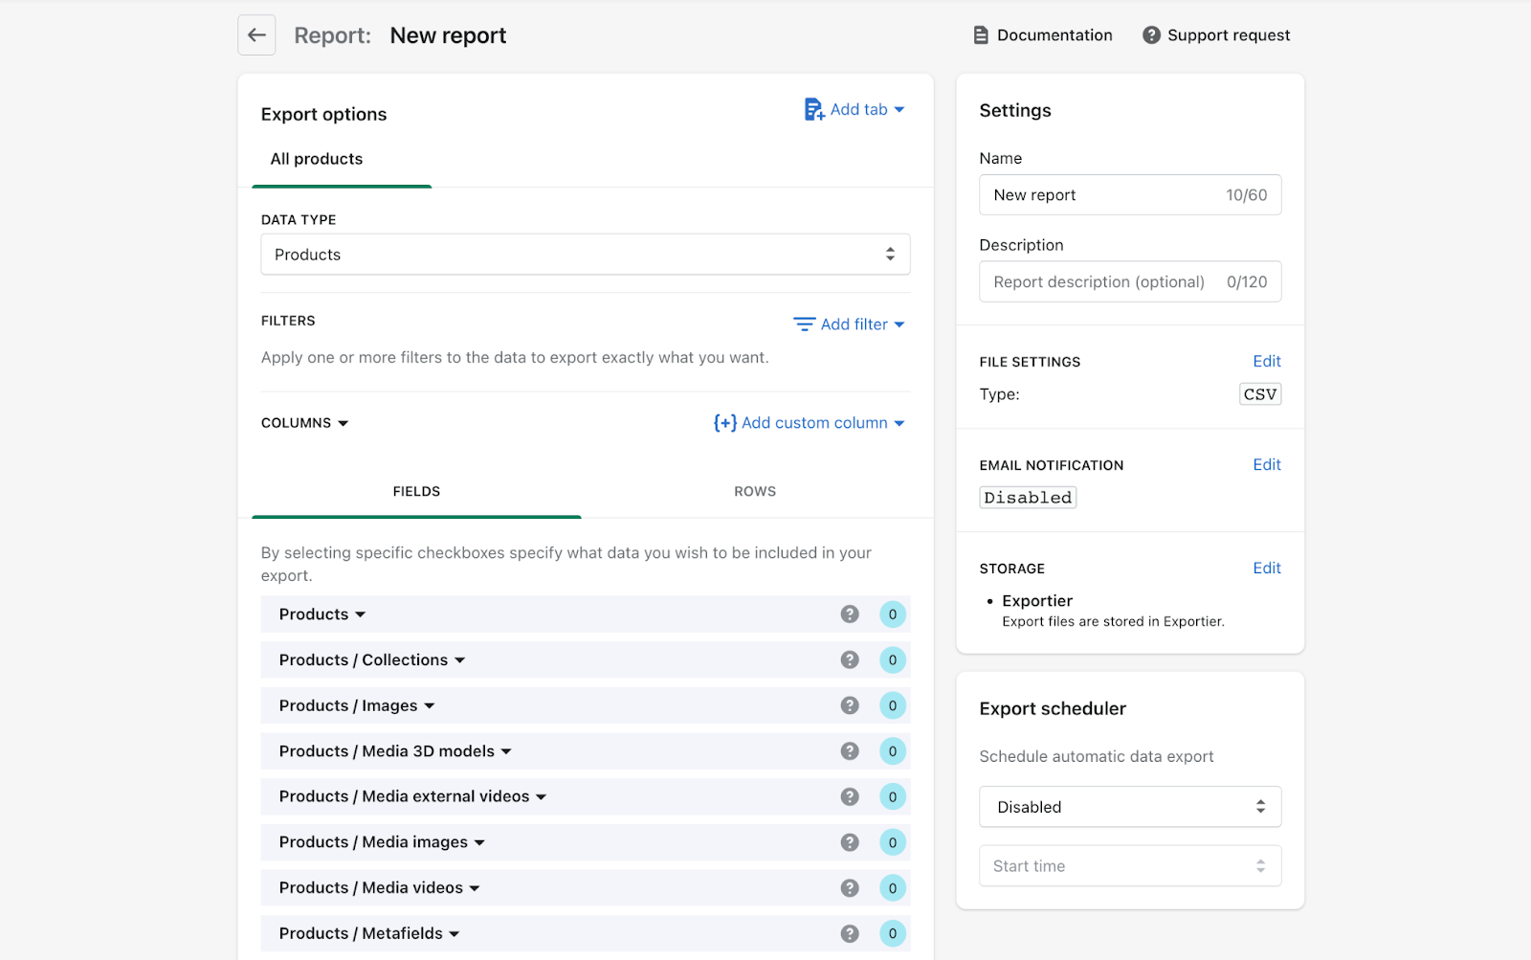Click Edit next to STORAGE

[x=1265, y=568]
